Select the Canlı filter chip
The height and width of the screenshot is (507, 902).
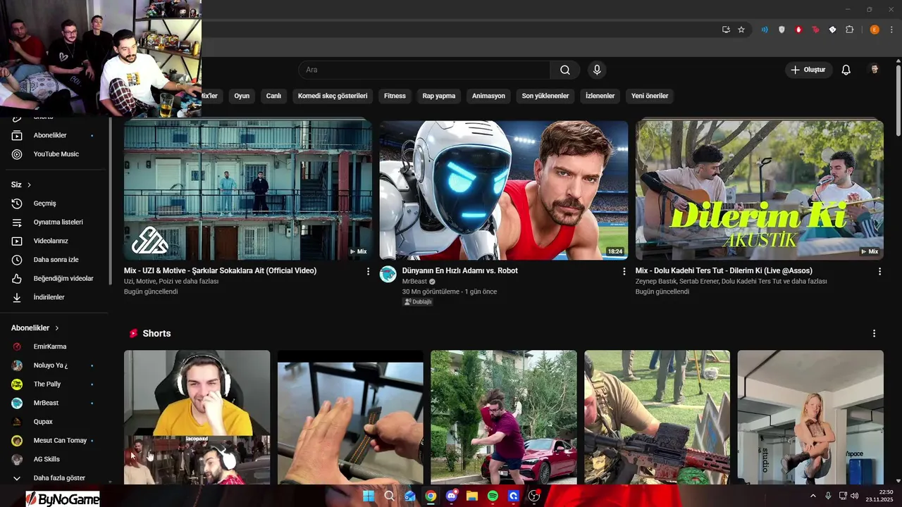[x=273, y=96]
